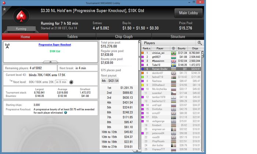Click the '4th - $431.54' next payout box
Viewport: 257px width, 154px height.
click(110, 81)
